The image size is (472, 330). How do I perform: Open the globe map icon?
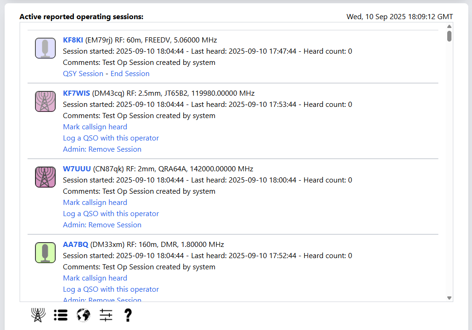[x=83, y=316]
